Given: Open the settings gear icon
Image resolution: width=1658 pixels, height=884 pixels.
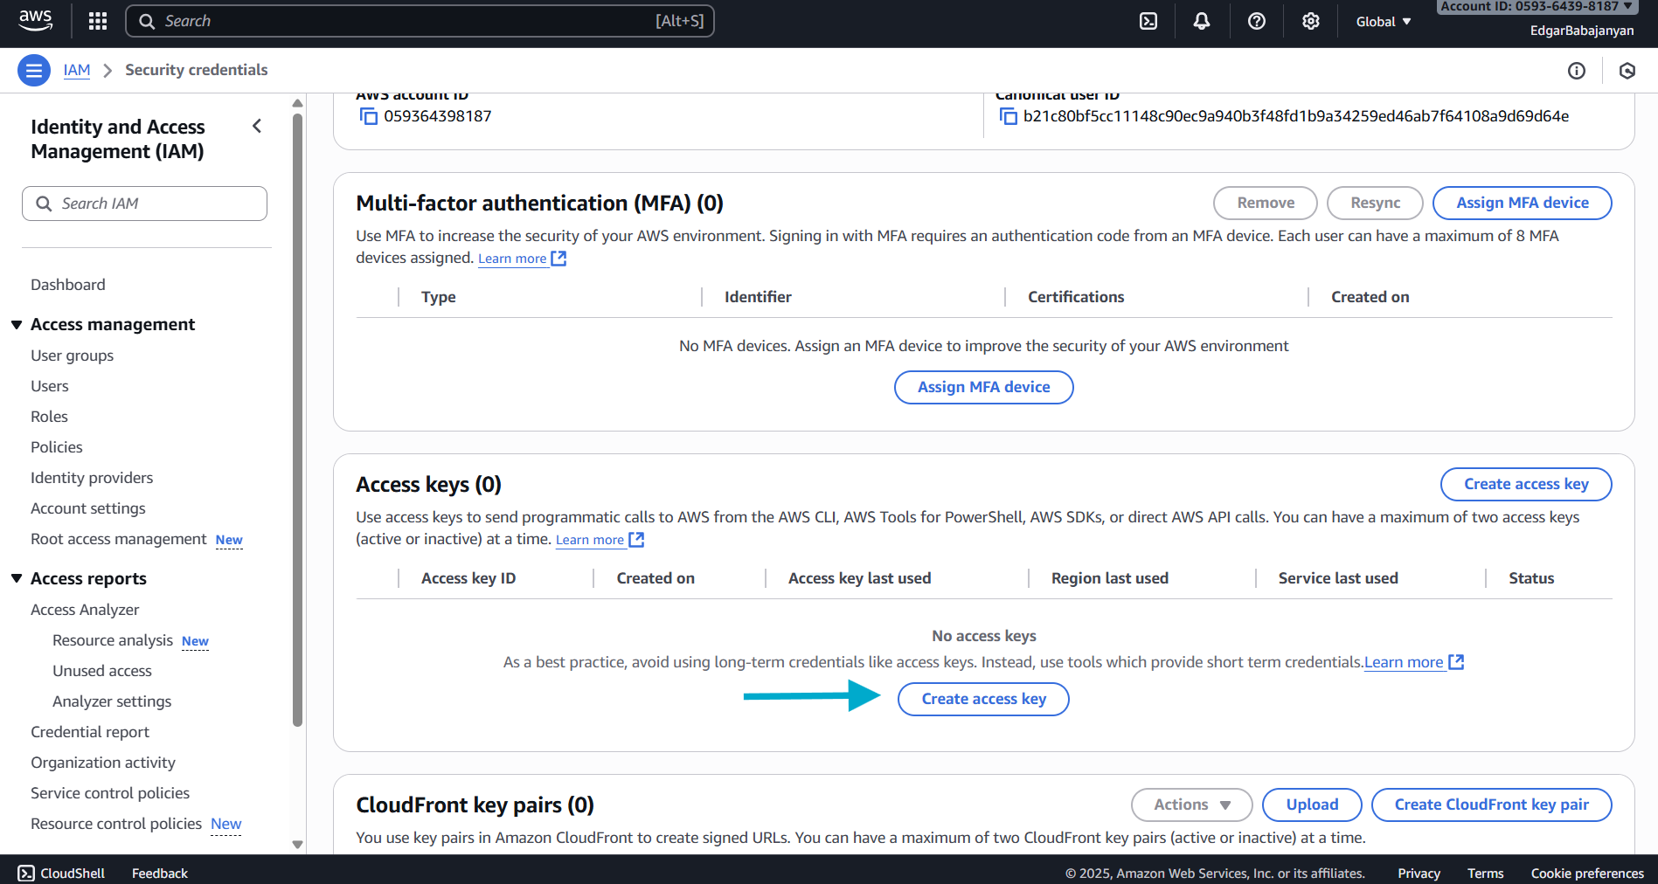Looking at the screenshot, I should (1310, 20).
